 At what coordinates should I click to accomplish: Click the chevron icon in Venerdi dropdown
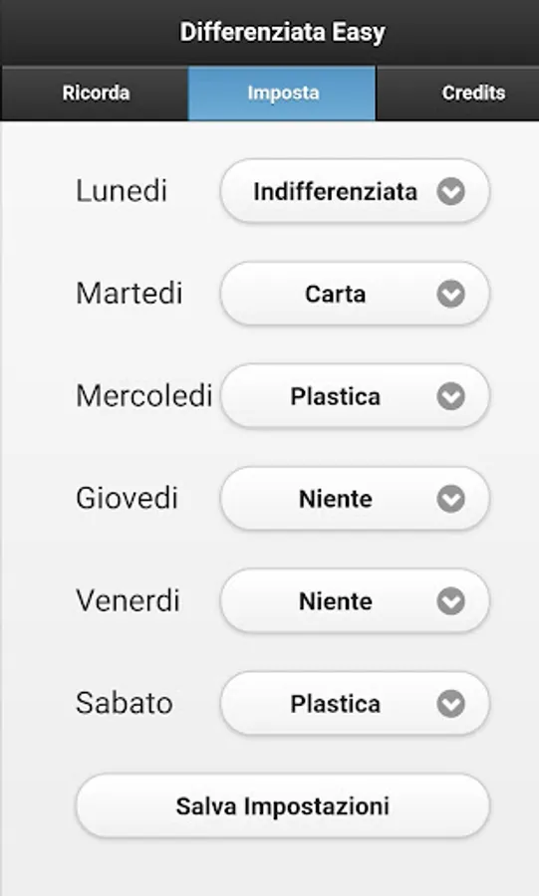point(451,601)
